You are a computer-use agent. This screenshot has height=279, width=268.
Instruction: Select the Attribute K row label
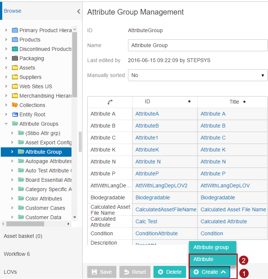[x=103, y=150]
